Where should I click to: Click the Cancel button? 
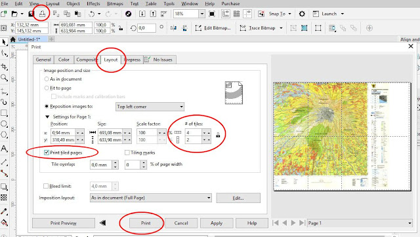click(x=181, y=223)
